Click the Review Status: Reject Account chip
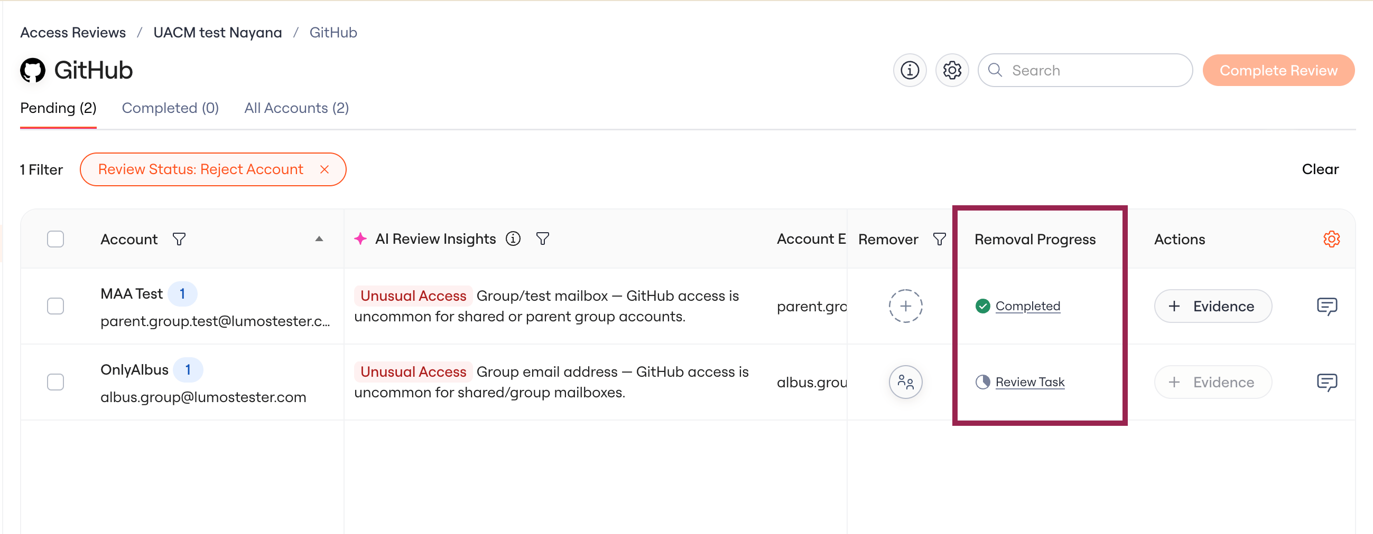The image size is (1373, 534). point(212,169)
